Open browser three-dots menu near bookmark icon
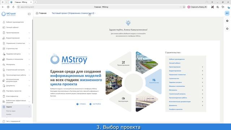231x130 pixels. (180, 7)
